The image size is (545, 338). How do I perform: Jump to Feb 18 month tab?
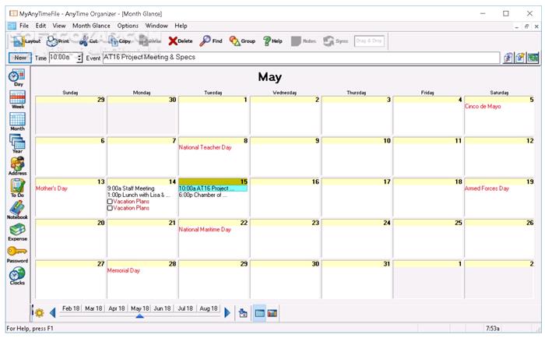pos(71,308)
